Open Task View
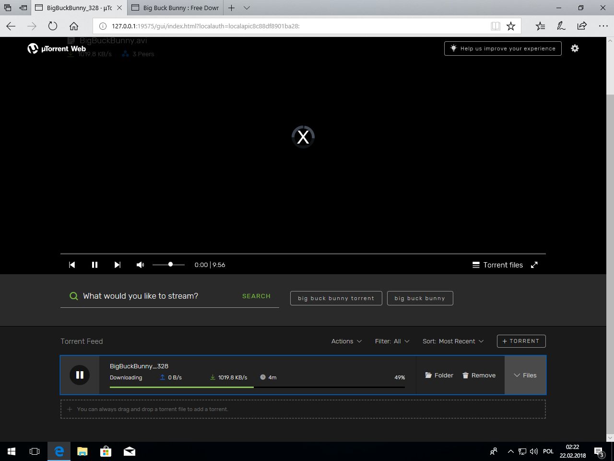The width and height of the screenshot is (614, 461). 35,451
